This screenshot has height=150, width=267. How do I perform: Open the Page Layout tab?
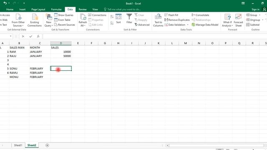38,9
